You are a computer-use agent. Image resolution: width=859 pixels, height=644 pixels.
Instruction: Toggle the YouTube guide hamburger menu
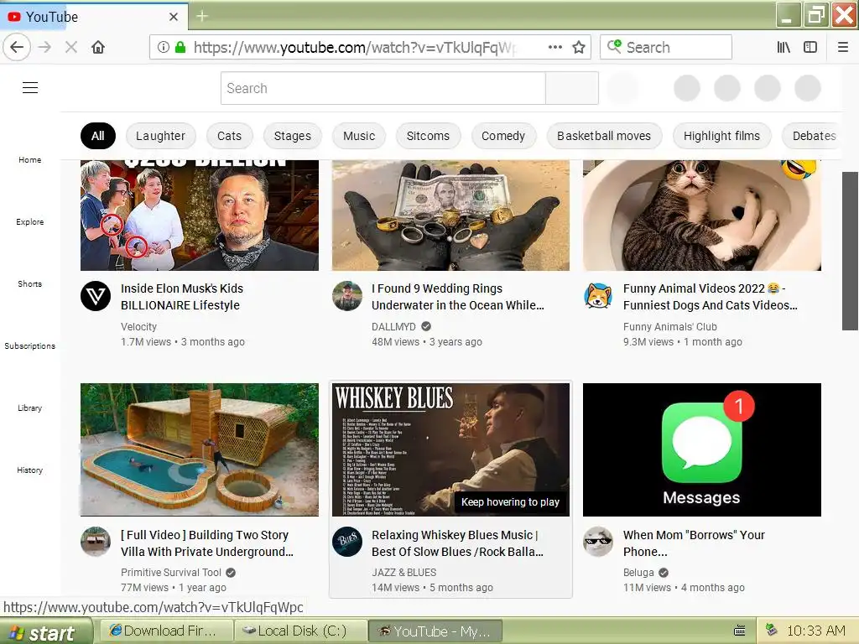(x=30, y=87)
